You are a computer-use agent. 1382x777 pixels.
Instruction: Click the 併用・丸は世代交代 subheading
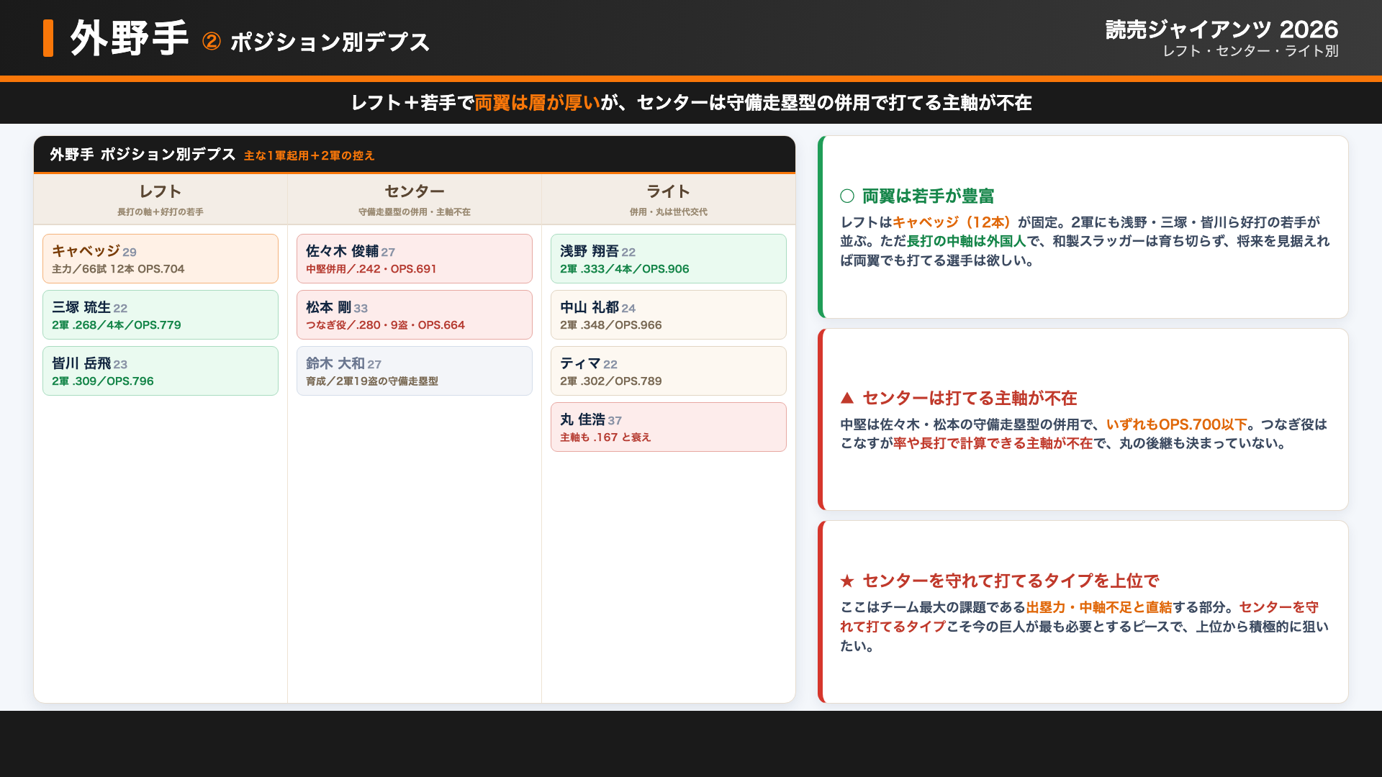[x=669, y=212]
